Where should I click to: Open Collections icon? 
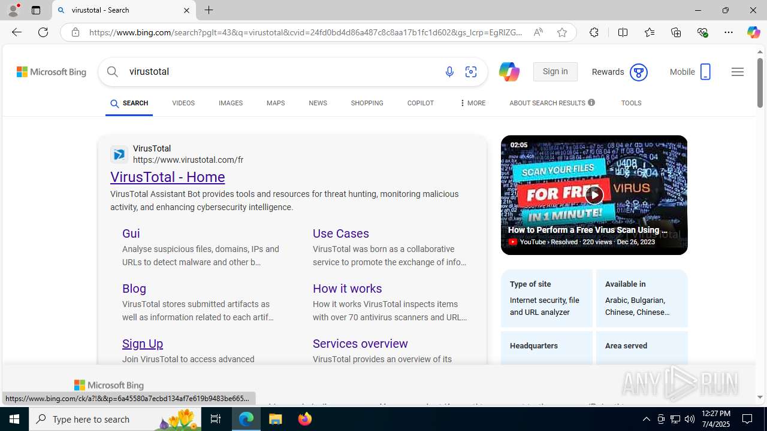(x=676, y=32)
